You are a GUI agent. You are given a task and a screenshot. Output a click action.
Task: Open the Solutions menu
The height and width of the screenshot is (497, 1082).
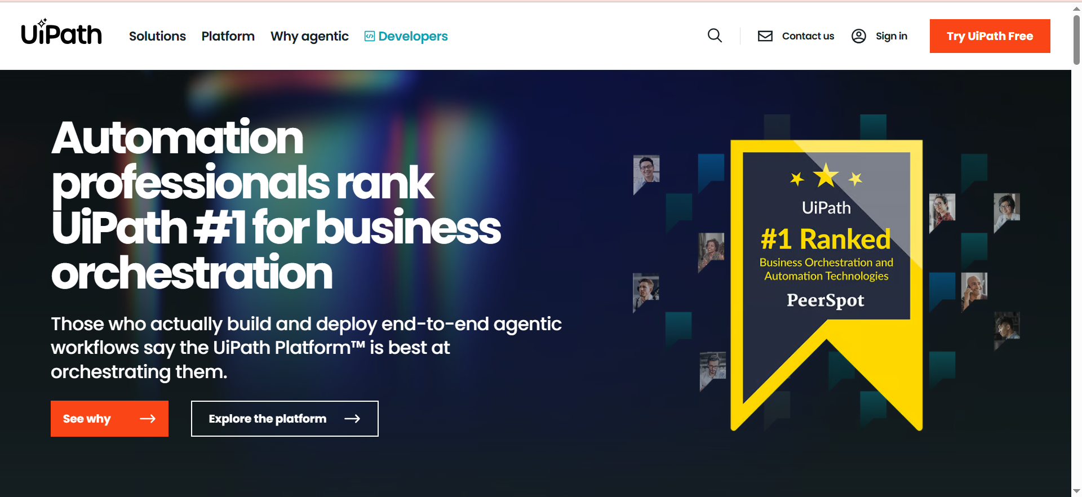(157, 36)
